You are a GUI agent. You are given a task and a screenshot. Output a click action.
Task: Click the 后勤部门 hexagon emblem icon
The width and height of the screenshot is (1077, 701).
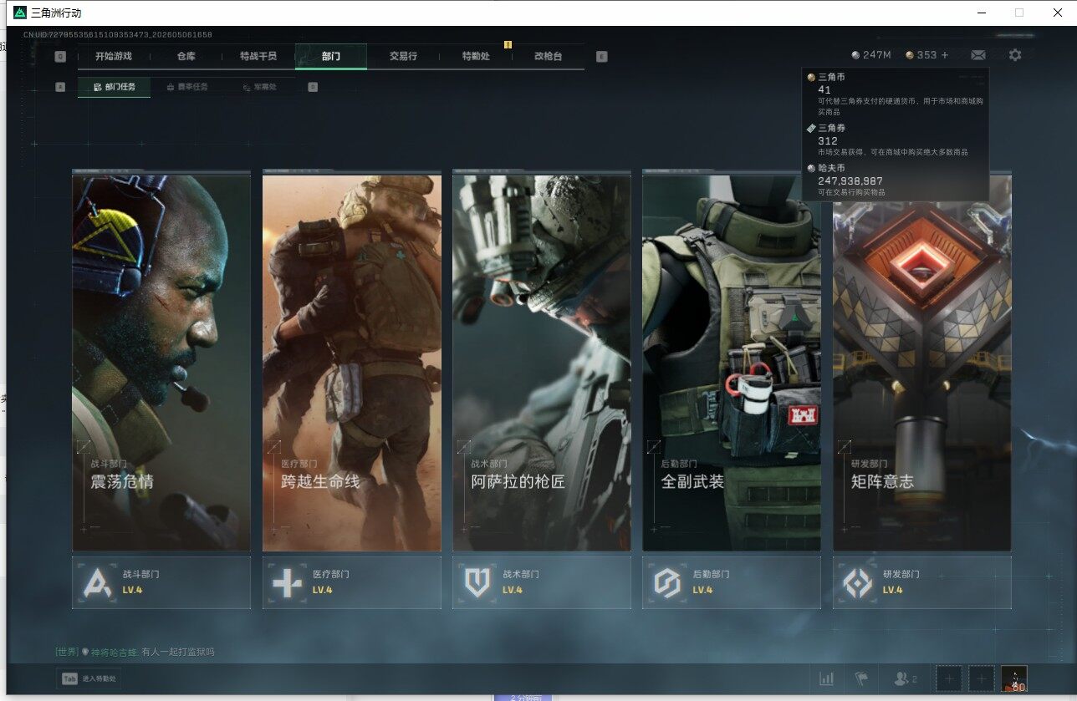point(667,583)
